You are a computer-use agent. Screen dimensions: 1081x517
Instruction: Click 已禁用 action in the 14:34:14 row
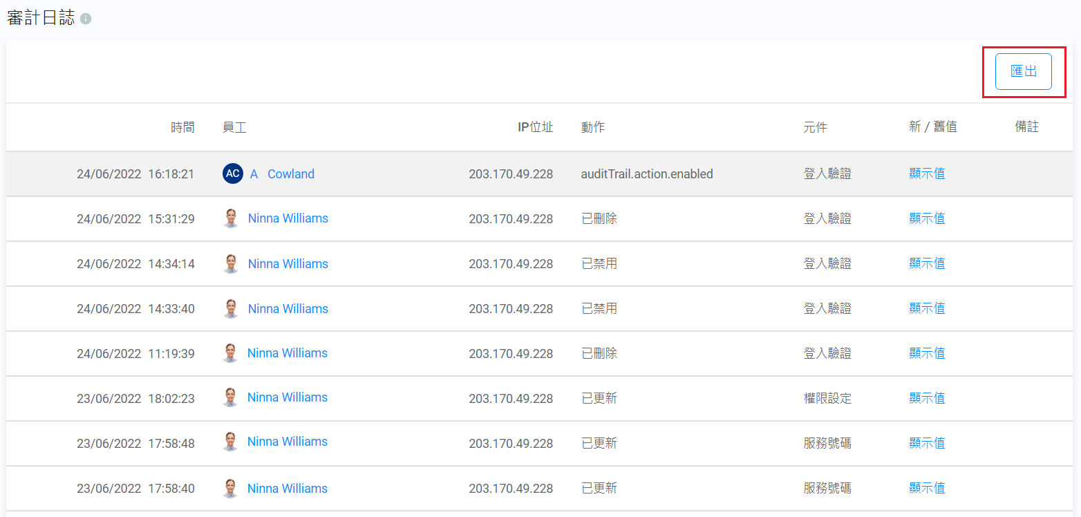pyautogui.click(x=599, y=264)
